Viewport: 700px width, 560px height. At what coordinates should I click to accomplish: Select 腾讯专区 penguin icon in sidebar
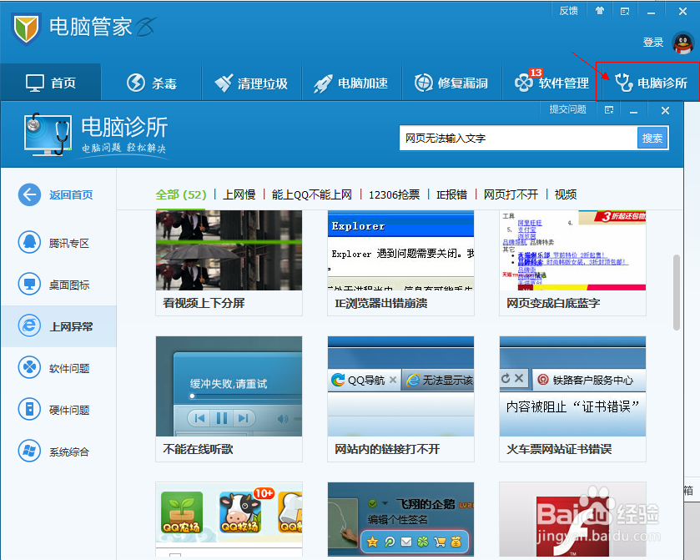pyautogui.click(x=29, y=242)
